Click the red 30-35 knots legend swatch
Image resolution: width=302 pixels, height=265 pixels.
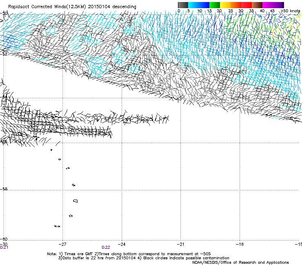[246, 5]
